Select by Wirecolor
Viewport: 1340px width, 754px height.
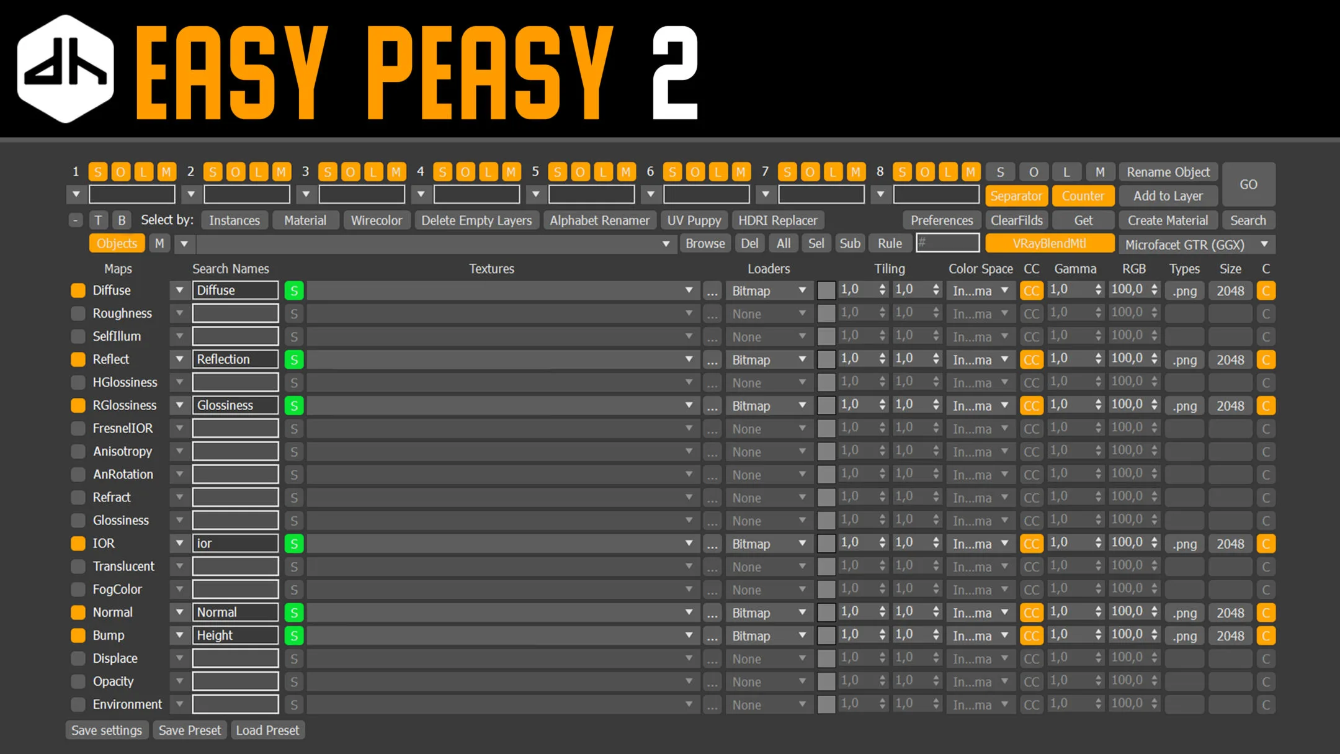coord(377,220)
